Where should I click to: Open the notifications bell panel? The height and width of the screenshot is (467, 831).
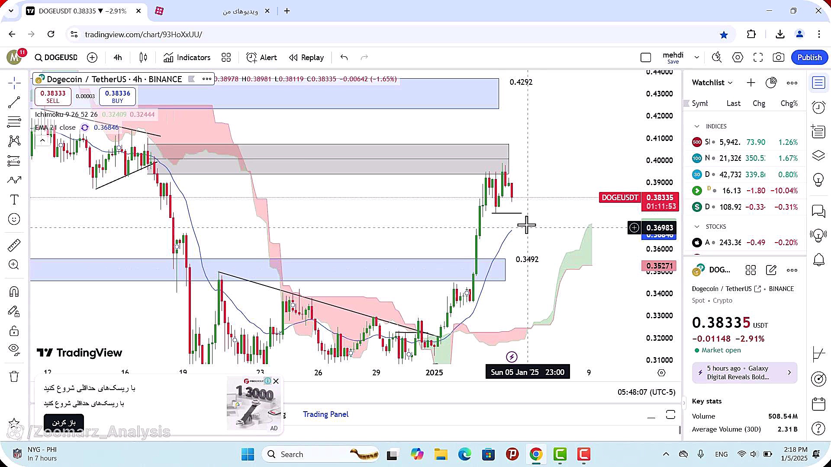(x=818, y=259)
